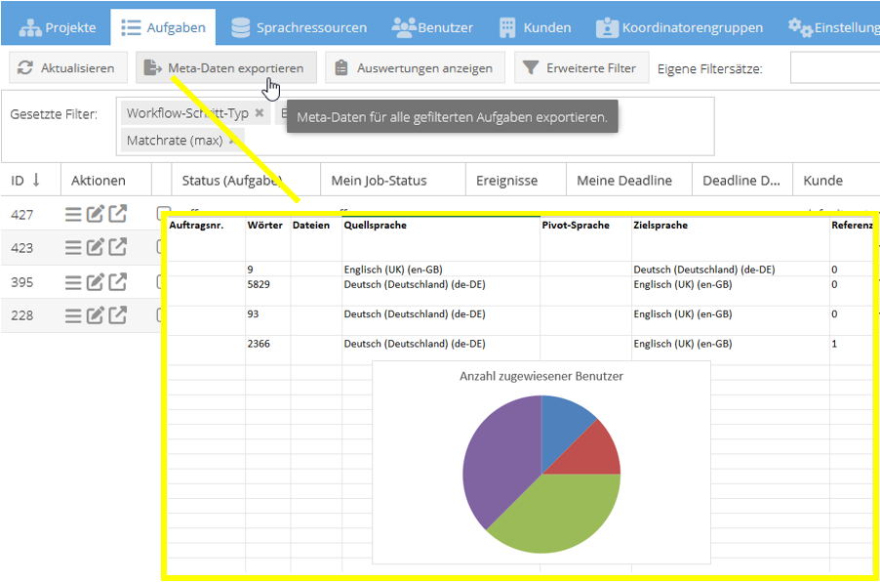Screen dimensions: 880x582
Task: Switch to Koordinatorengruppen tab
Action: tap(680, 27)
